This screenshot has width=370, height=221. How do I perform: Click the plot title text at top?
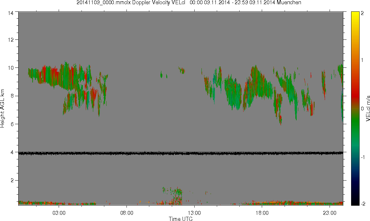[x=189, y=3]
